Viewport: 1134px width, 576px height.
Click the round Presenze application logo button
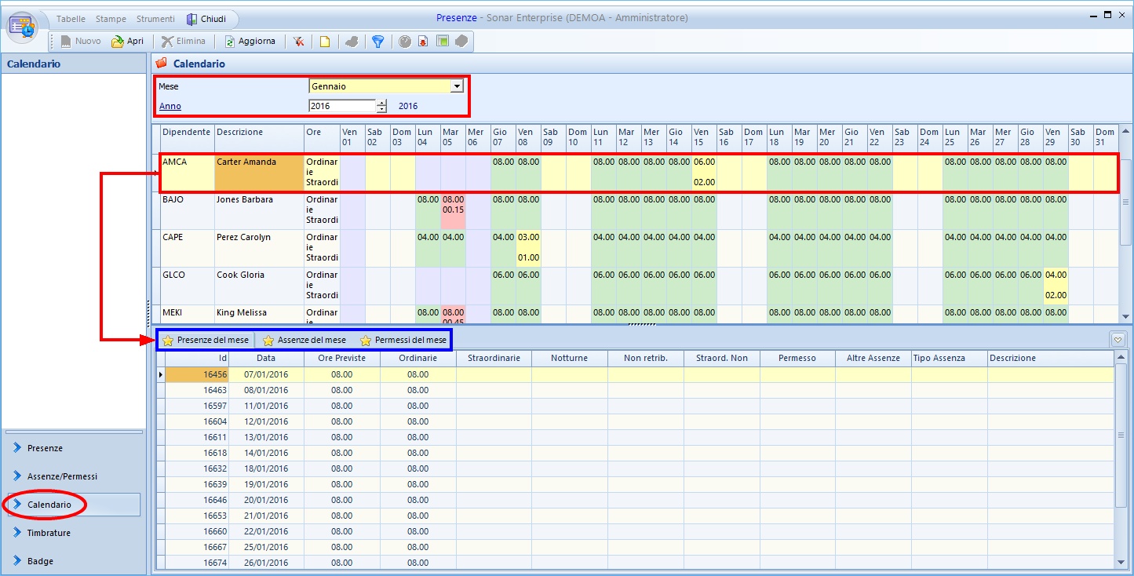23,26
